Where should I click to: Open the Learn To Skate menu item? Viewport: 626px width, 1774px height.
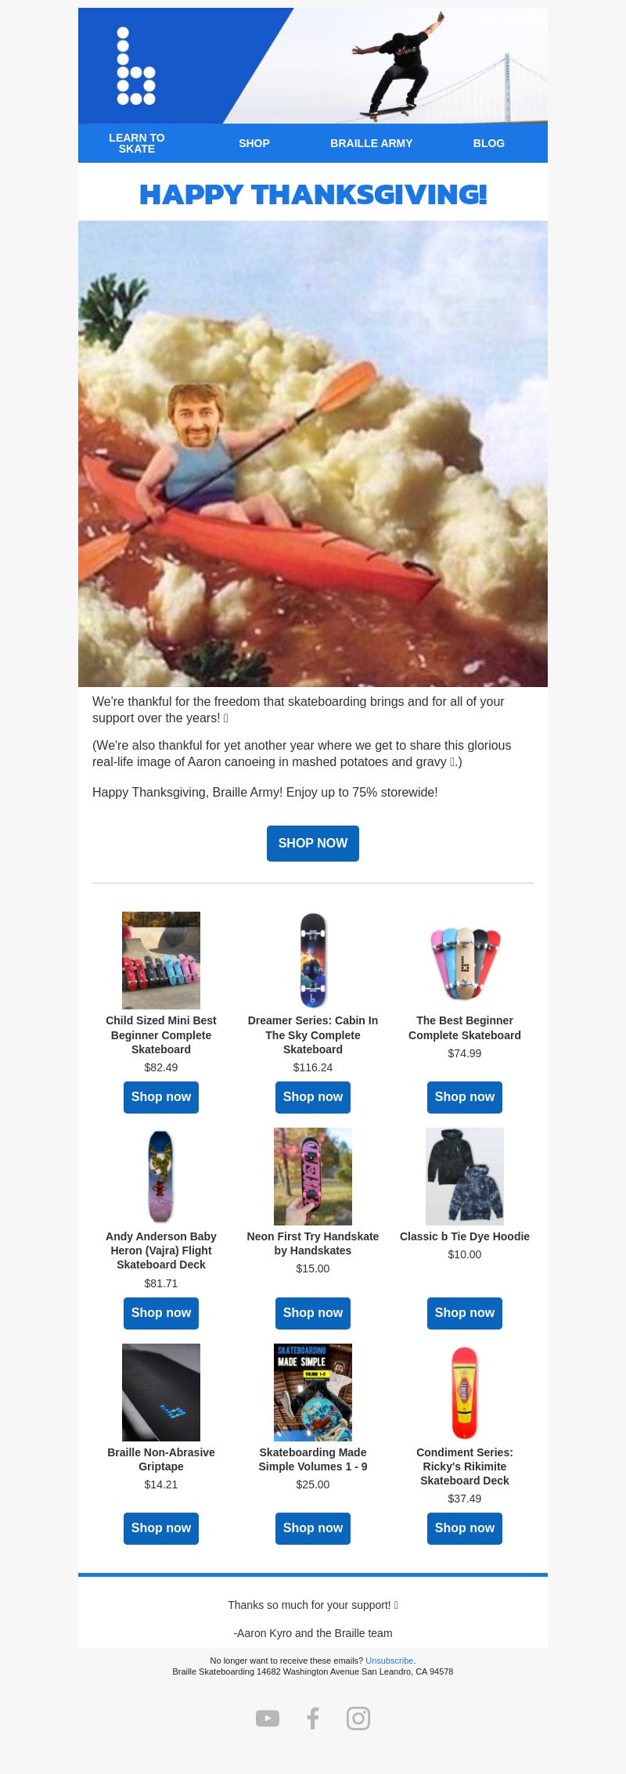click(x=137, y=143)
